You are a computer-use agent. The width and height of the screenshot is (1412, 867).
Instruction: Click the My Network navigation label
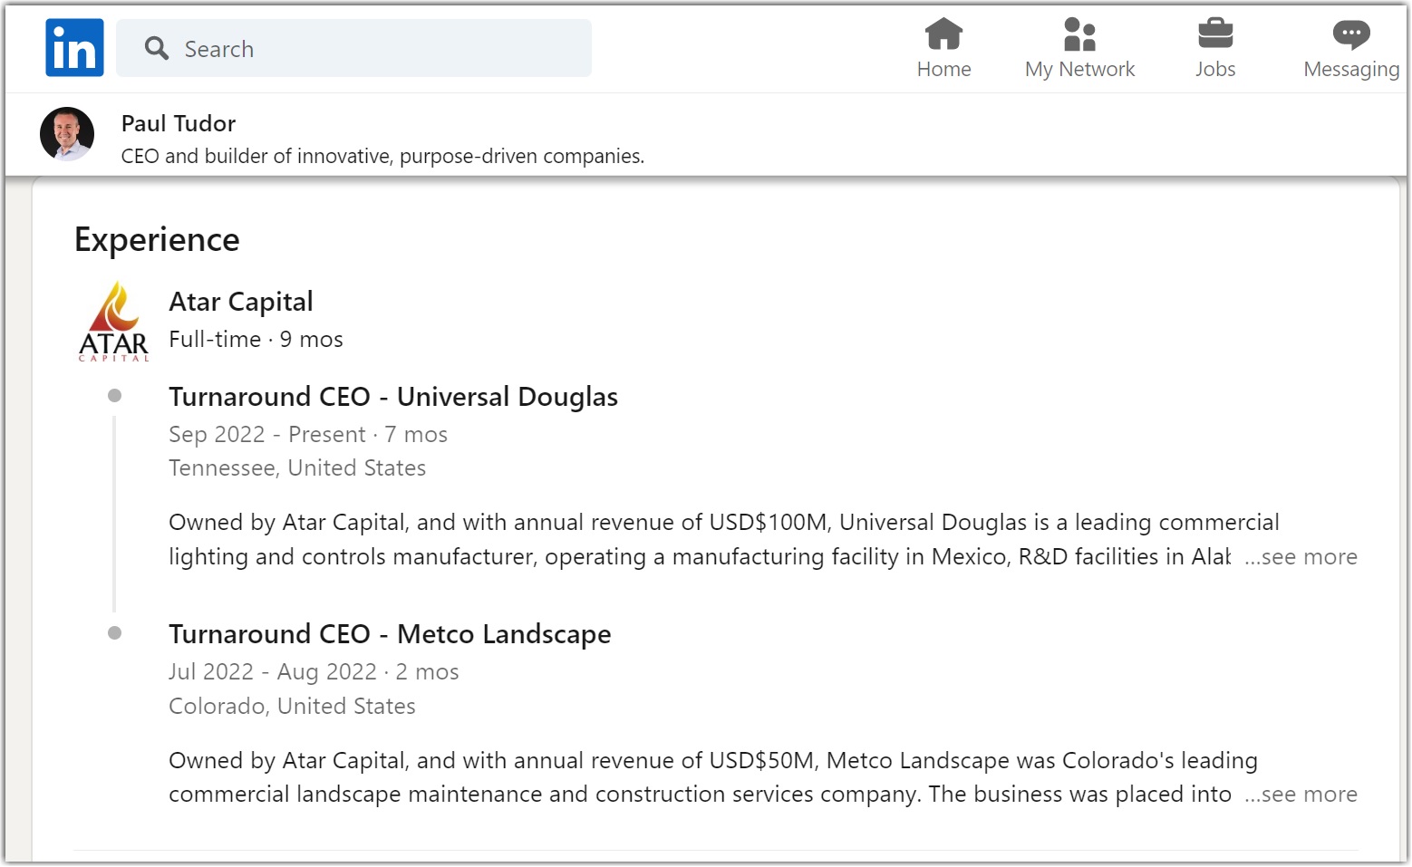coord(1079,70)
